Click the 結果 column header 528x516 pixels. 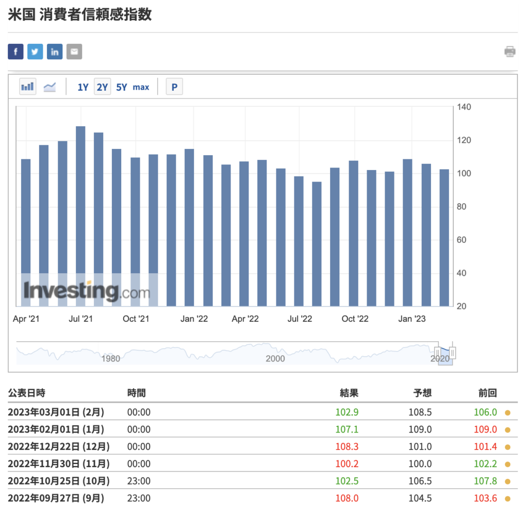(349, 393)
